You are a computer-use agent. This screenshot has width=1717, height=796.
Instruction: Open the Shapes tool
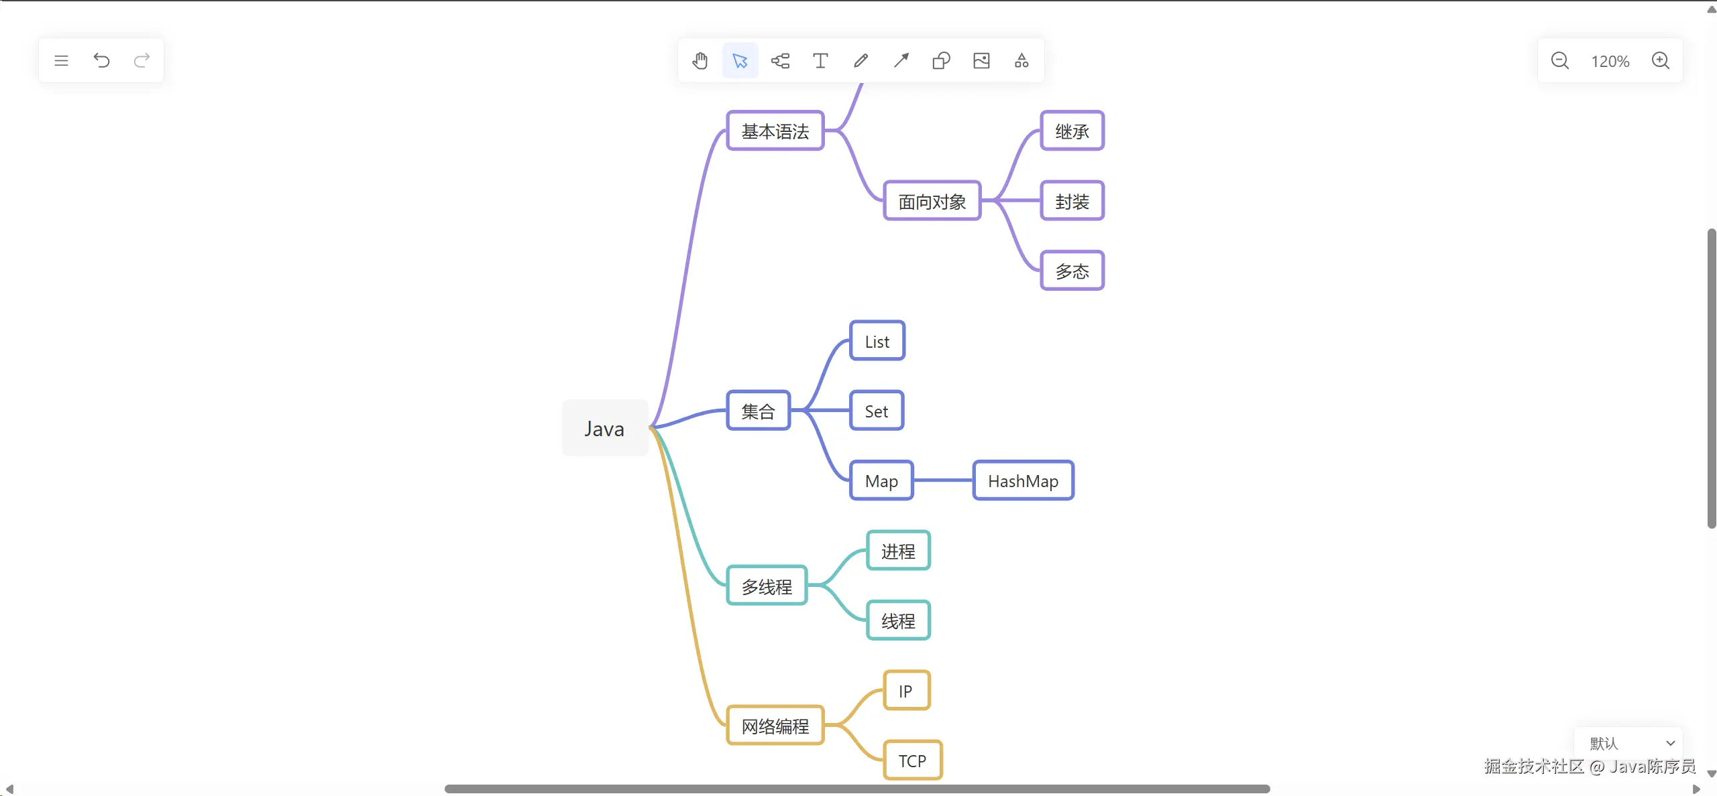click(x=941, y=61)
